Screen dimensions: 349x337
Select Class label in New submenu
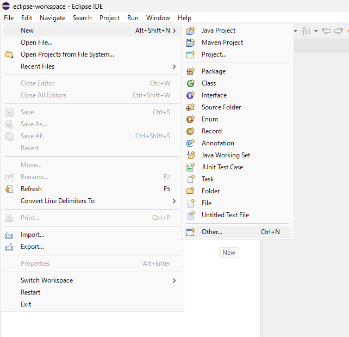click(209, 83)
